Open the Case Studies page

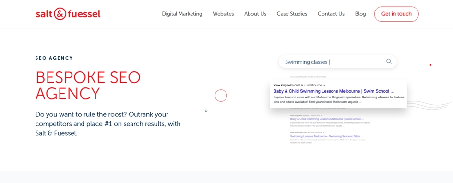tap(292, 14)
